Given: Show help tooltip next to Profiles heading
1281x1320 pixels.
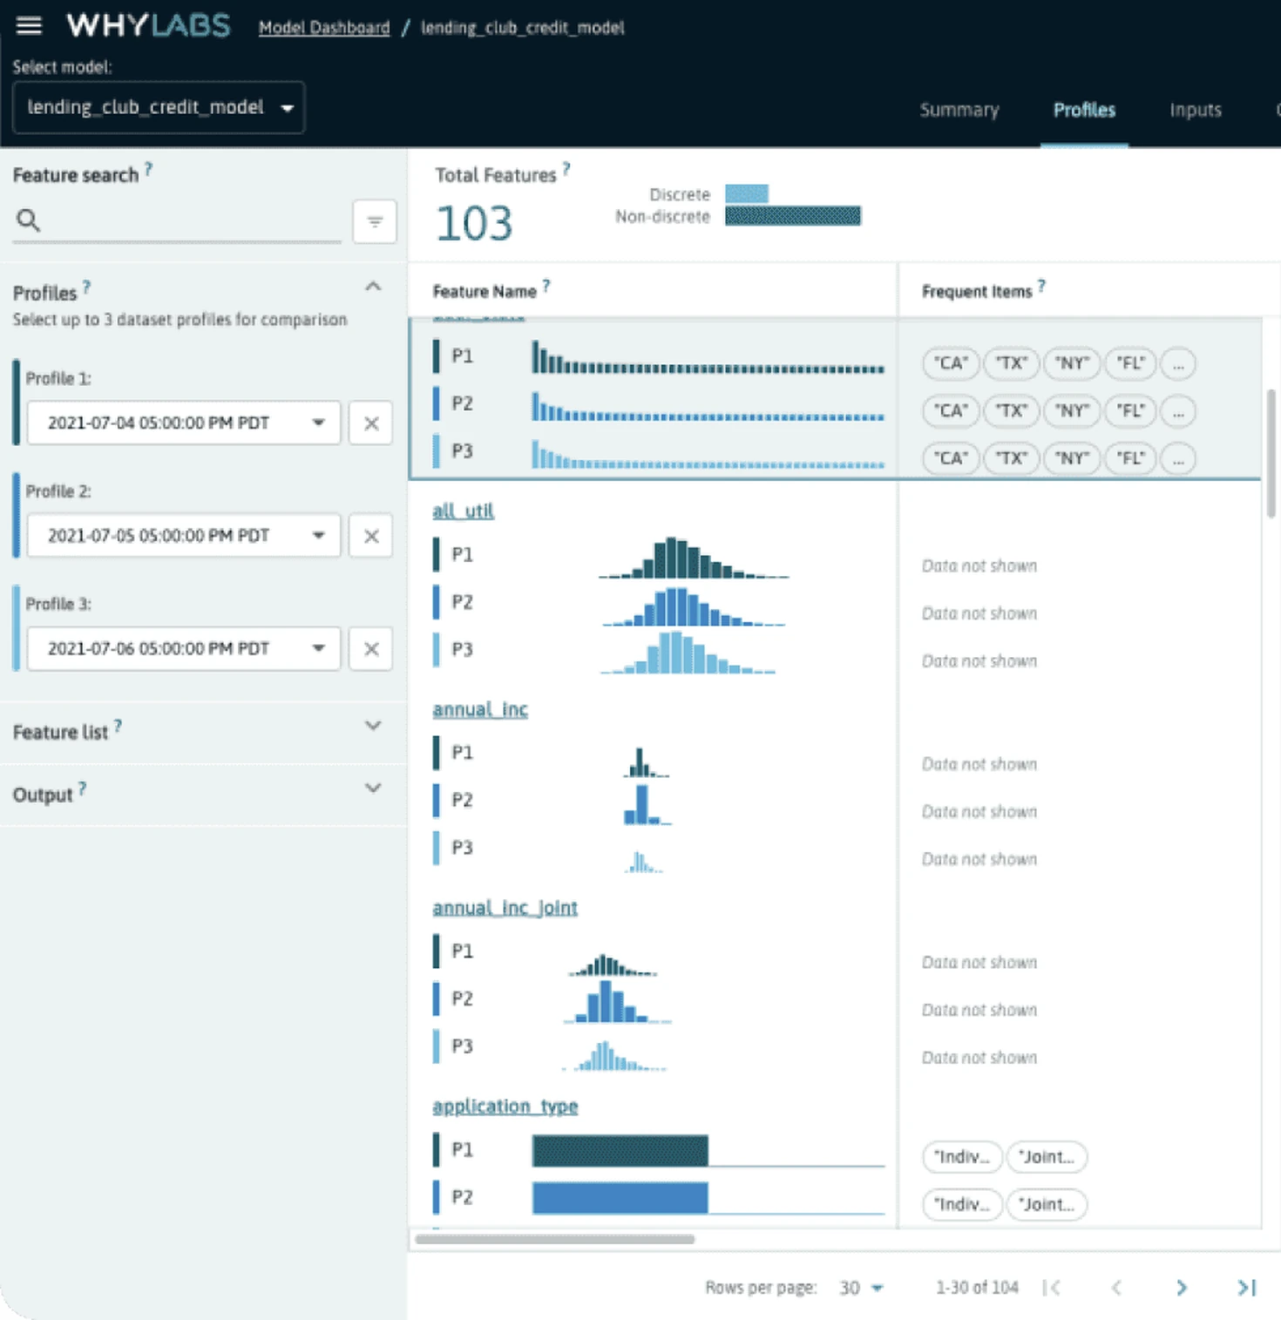Looking at the screenshot, I should point(86,287).
